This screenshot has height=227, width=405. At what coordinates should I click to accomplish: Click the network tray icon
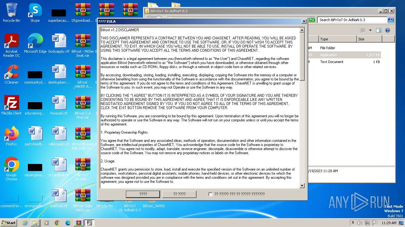pyautogui.click(x=367, y=223)
